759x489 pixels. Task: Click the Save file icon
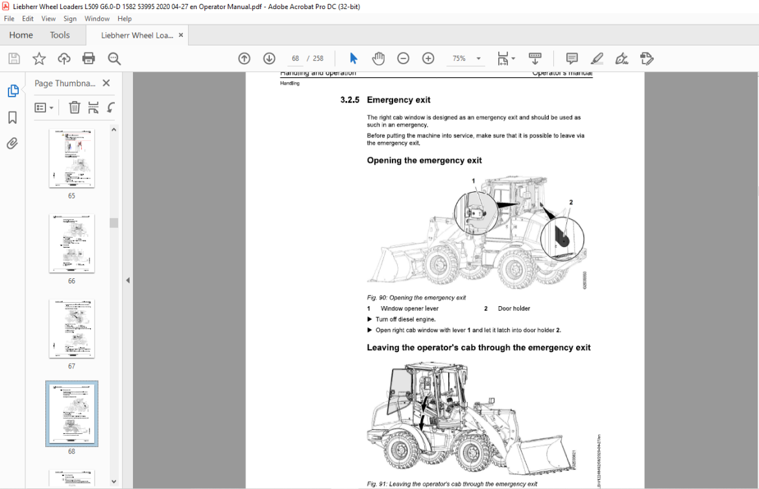(x=14, y=58)
